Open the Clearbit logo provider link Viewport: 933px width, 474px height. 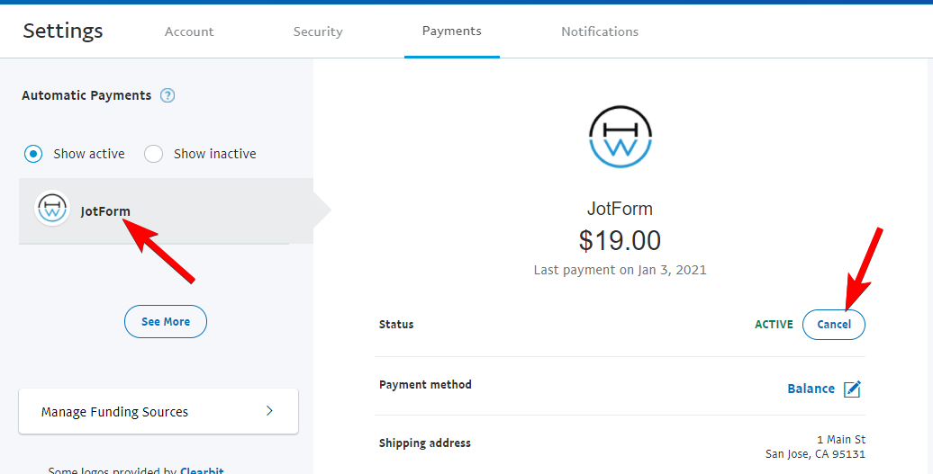click(202, 470)
